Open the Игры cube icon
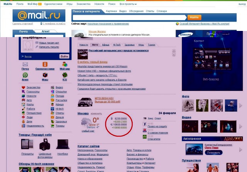 tap(45, 75)
